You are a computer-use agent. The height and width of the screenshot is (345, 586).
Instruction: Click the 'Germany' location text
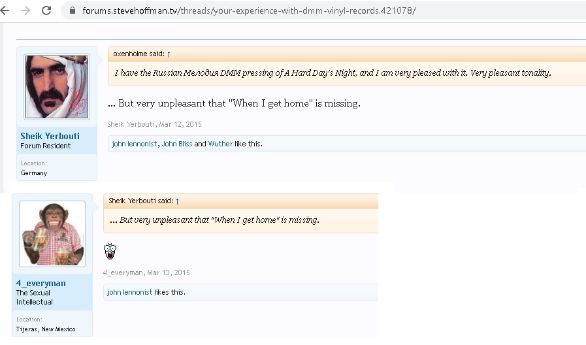point(34,173)
